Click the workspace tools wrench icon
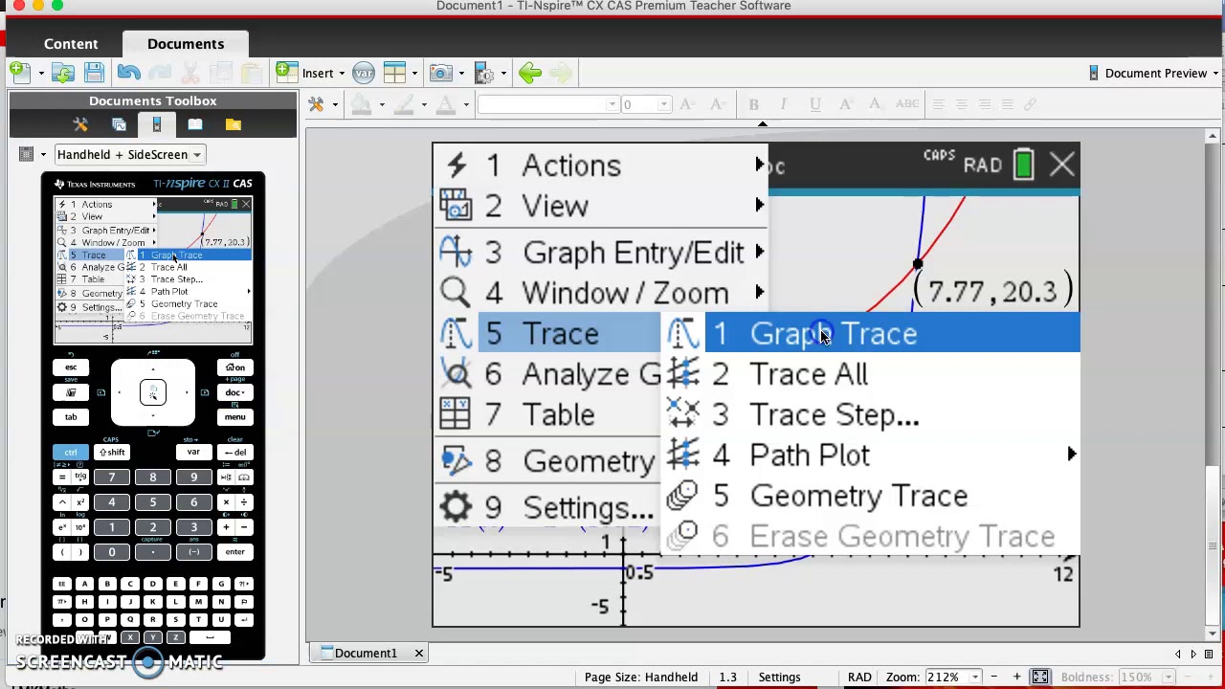The width and height of the screenshot is (1225, 689). coord(317,104)
